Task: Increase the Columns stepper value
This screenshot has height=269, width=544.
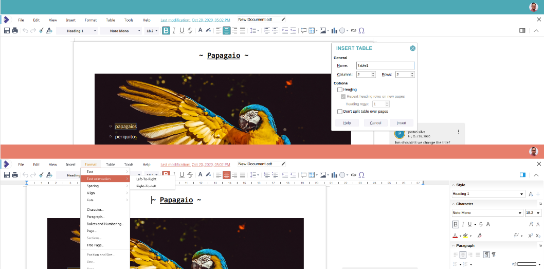Action: coord(373,73)
